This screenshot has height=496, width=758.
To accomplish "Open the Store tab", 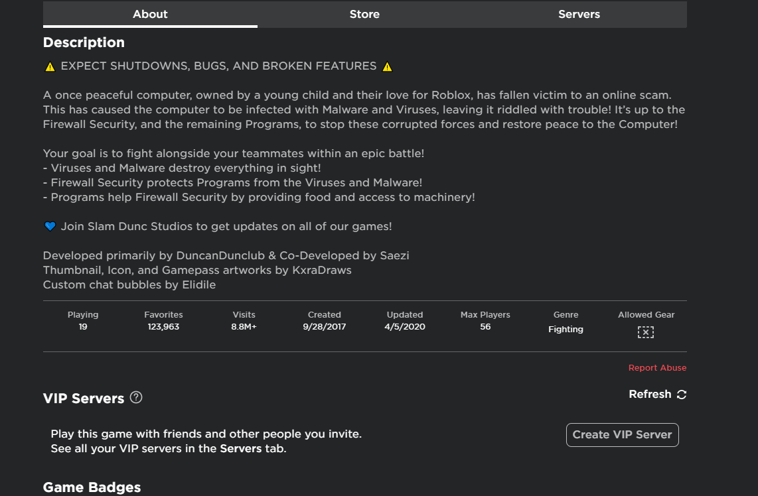I will [364, 14].
